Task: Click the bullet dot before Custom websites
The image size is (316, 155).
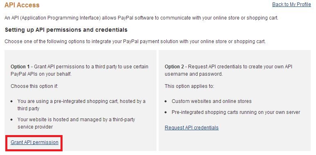Action: pos(166,101)
